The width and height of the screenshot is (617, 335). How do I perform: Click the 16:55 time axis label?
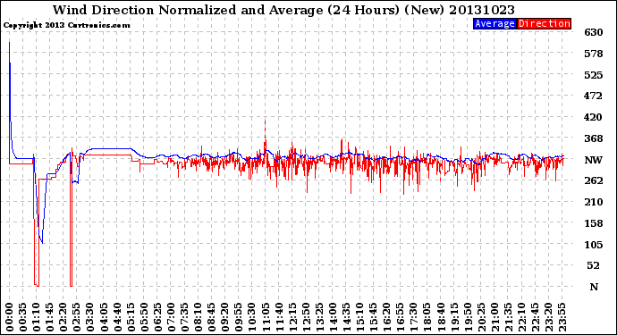tap(401, 317)
